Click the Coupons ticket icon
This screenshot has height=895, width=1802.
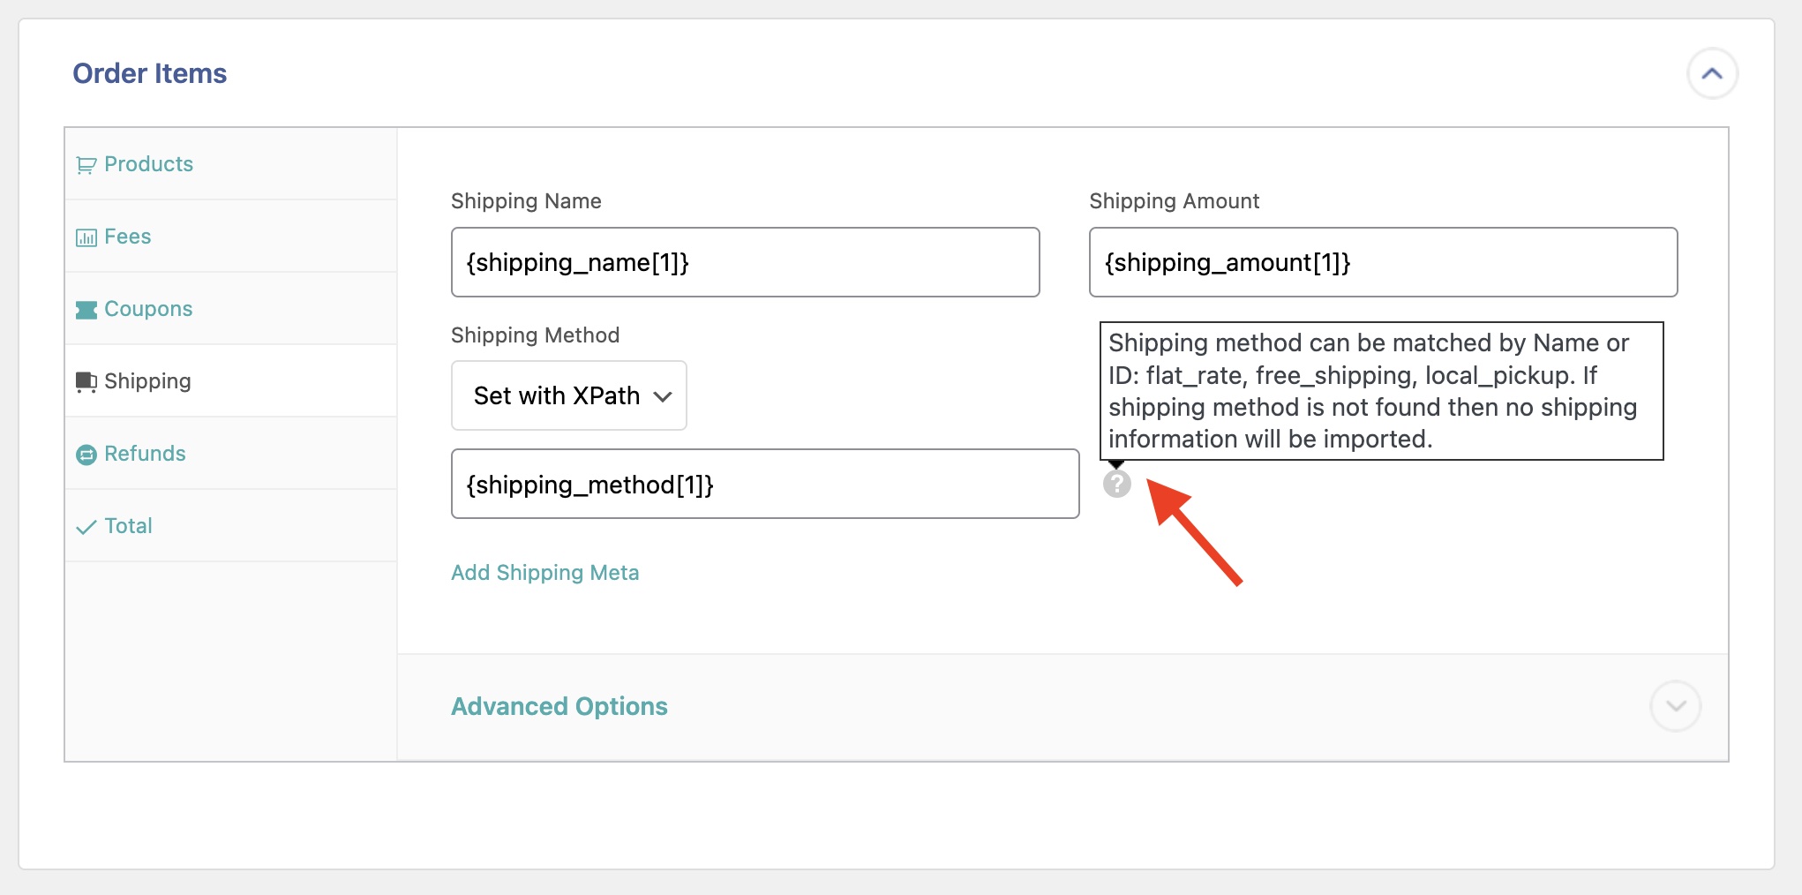point(86,310)
